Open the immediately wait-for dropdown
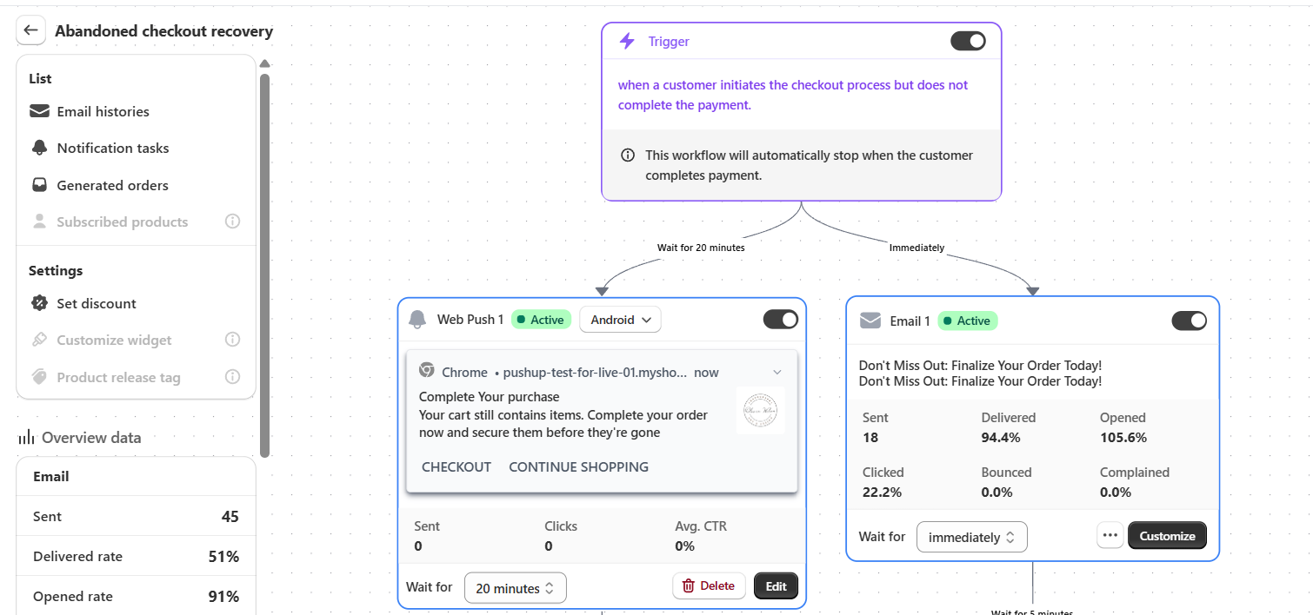This screenshot has width=1313, height=615. point(971,537)
